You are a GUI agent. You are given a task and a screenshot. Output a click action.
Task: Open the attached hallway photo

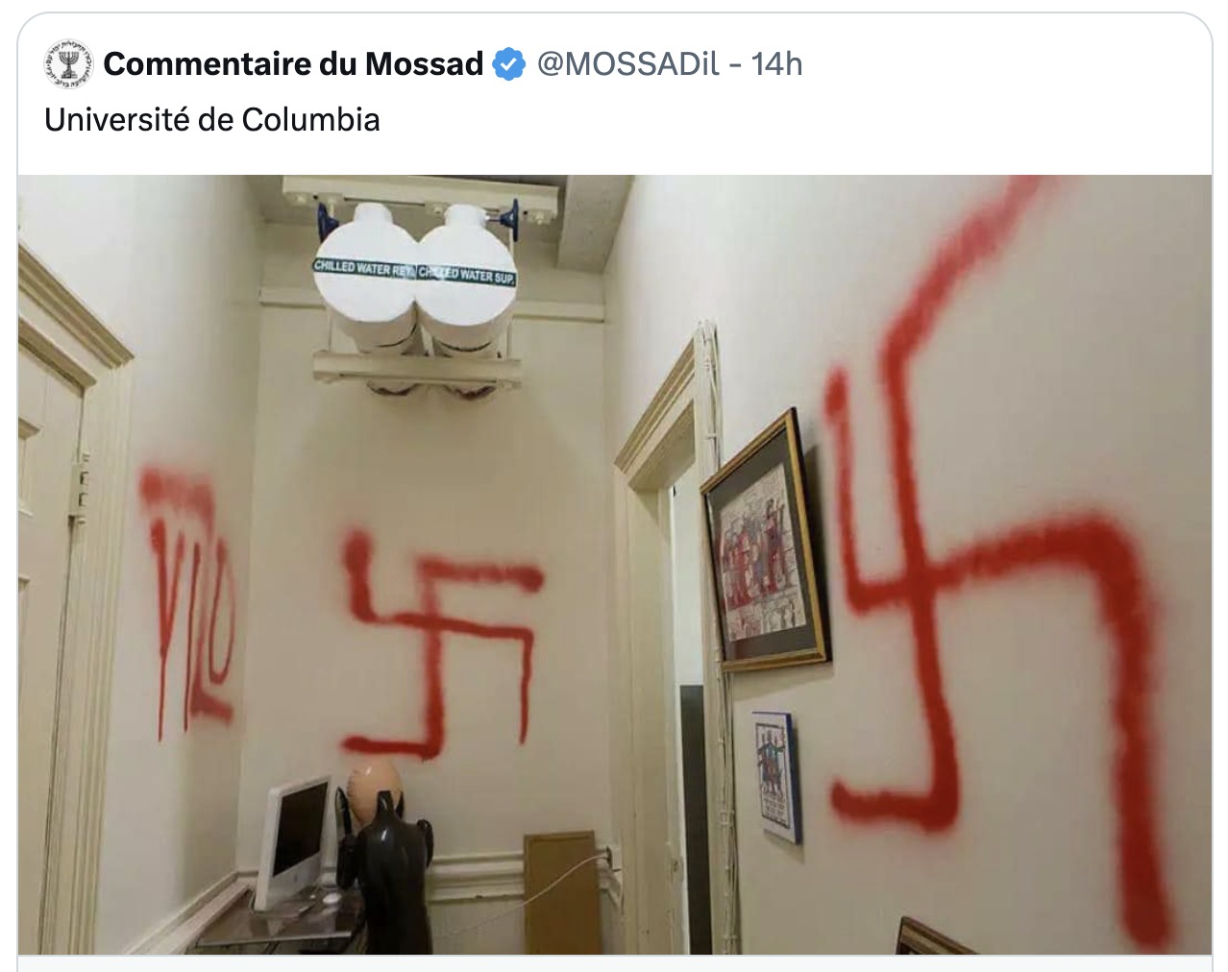point(615,565)
